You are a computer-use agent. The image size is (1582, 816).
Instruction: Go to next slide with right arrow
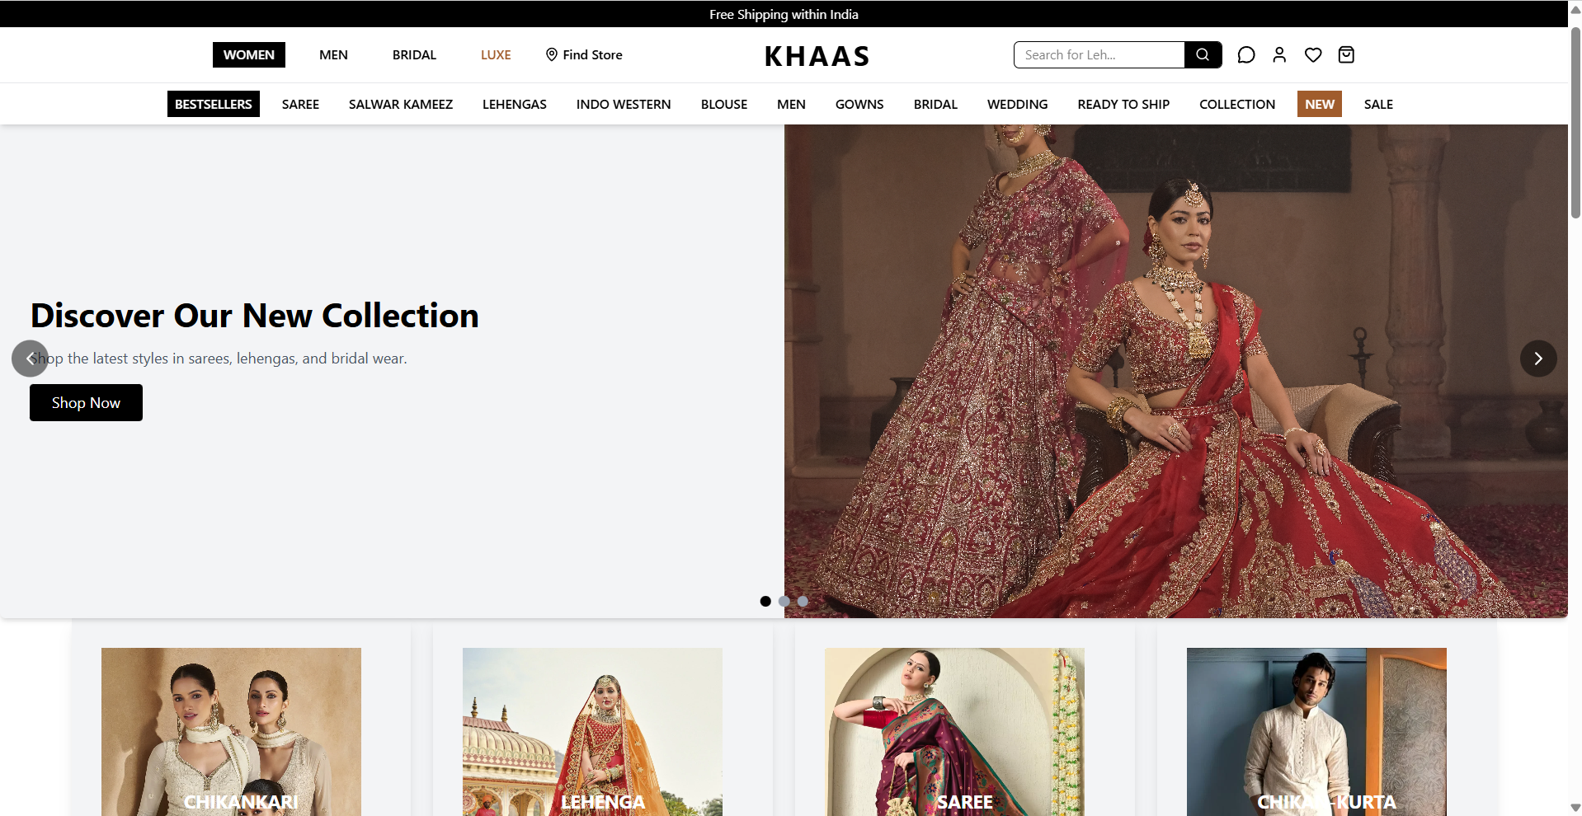(x=1537, y=359)
